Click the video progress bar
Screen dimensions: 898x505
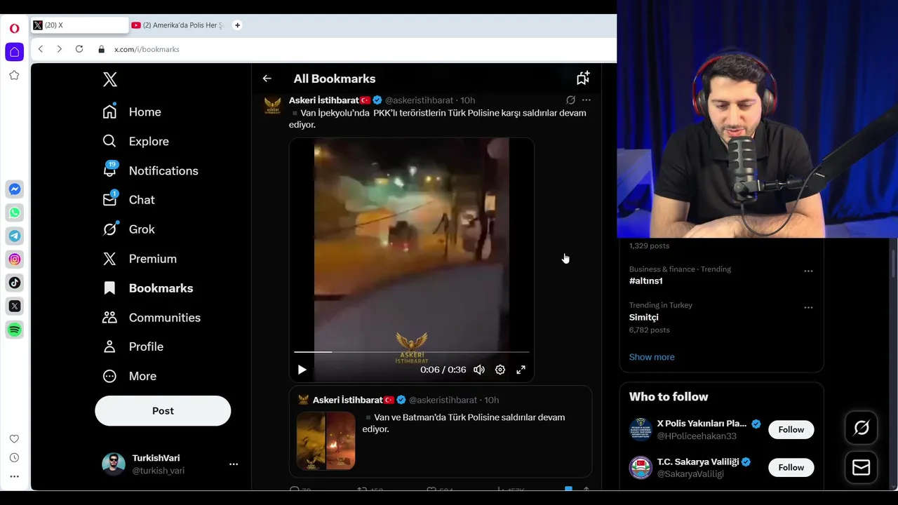click(411, 351)
